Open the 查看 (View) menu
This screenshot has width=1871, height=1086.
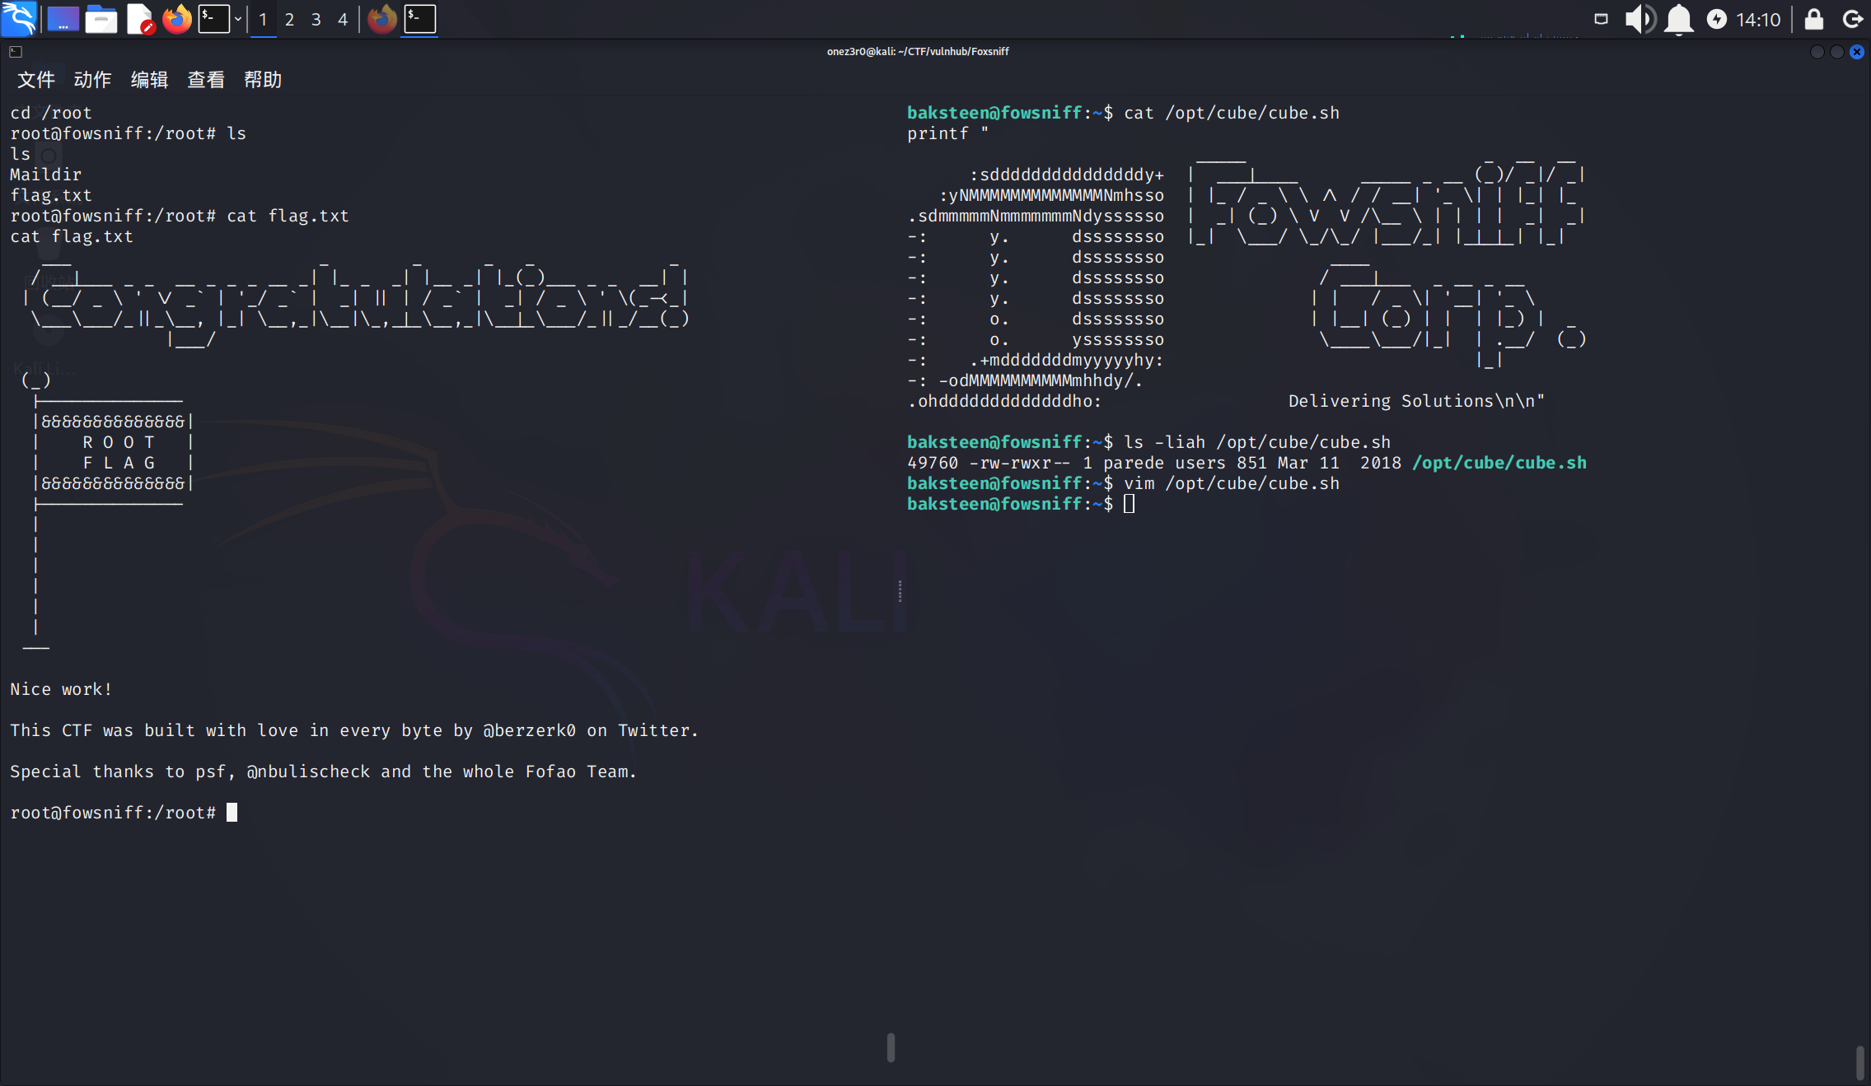click(x=206, y=80)
